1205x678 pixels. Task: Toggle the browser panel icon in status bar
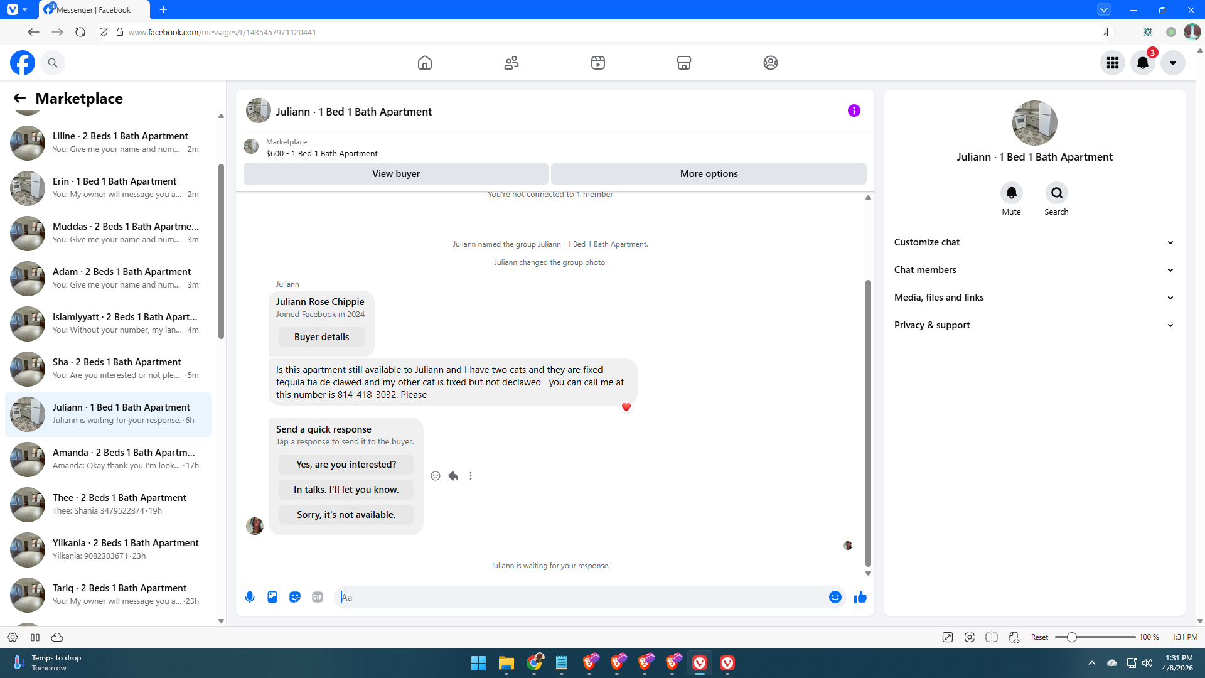[35, 637]
